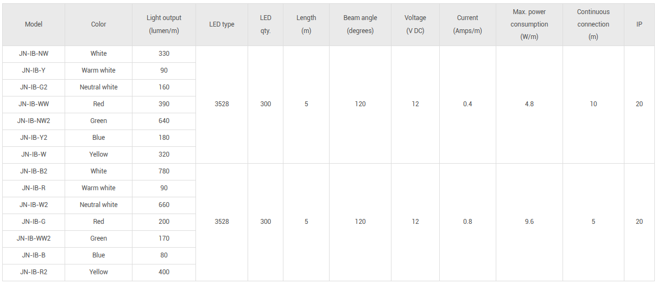Click the LED type column header
Viewport: 657px width, 284px height.
[x=222, y=24]
